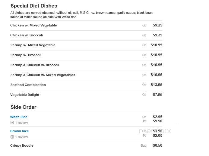Click the Brown Rice pint price $2.00

(157, 135)
